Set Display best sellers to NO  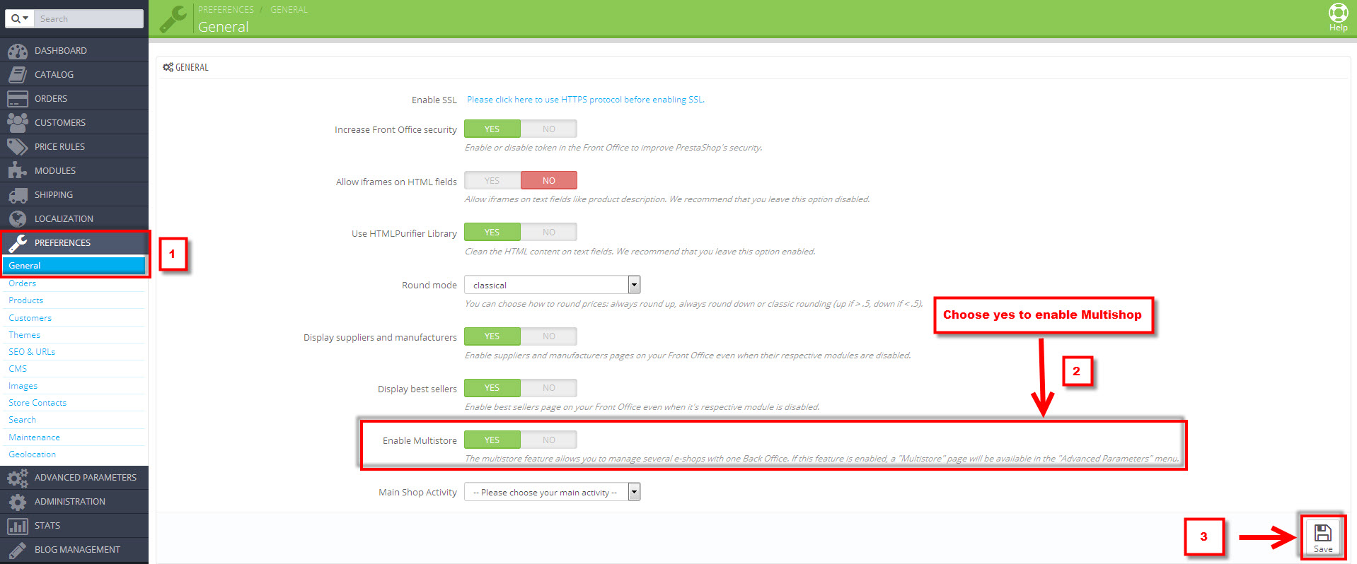[x=549, y=388]
